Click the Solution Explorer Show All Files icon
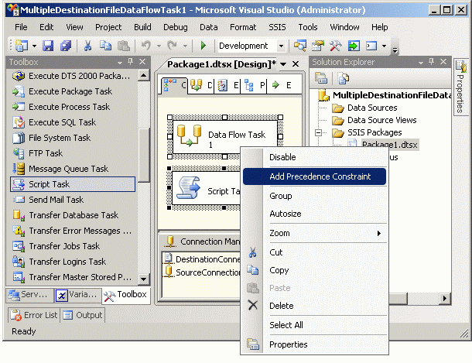 coord(343,78)
